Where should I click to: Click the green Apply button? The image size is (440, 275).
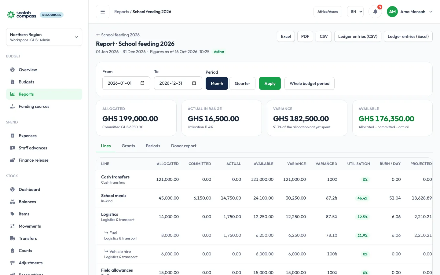pyautogui.click(x=270, y=83)
